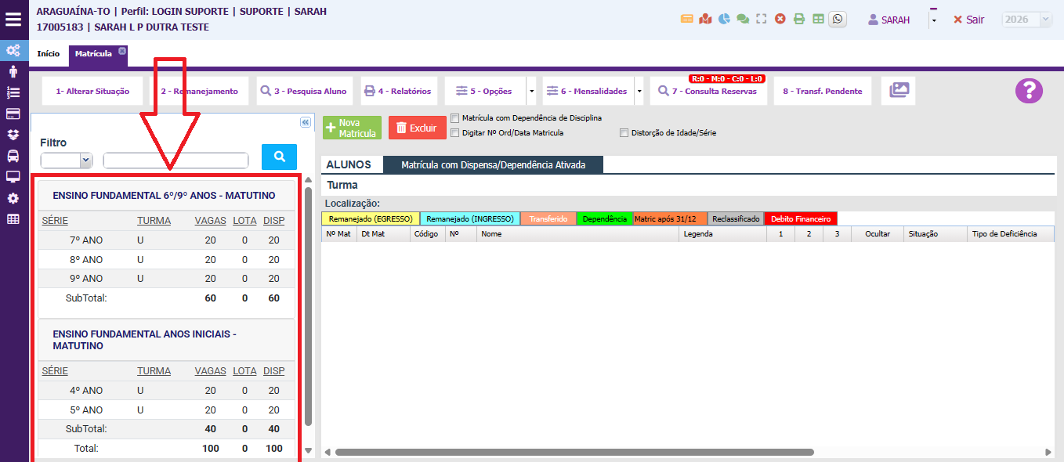The height and width of the screenshot is (462, 1064).
Task: Select Matrícula com Dispensa/Dependência Ativada tab
Action: (493, 165)
